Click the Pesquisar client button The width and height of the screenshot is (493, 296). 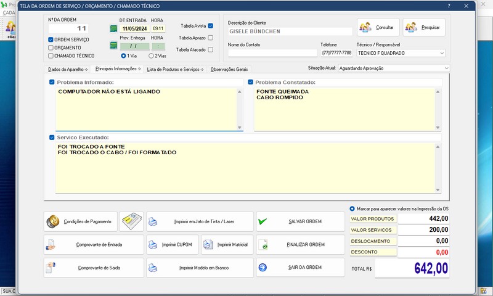click(424, 28)
